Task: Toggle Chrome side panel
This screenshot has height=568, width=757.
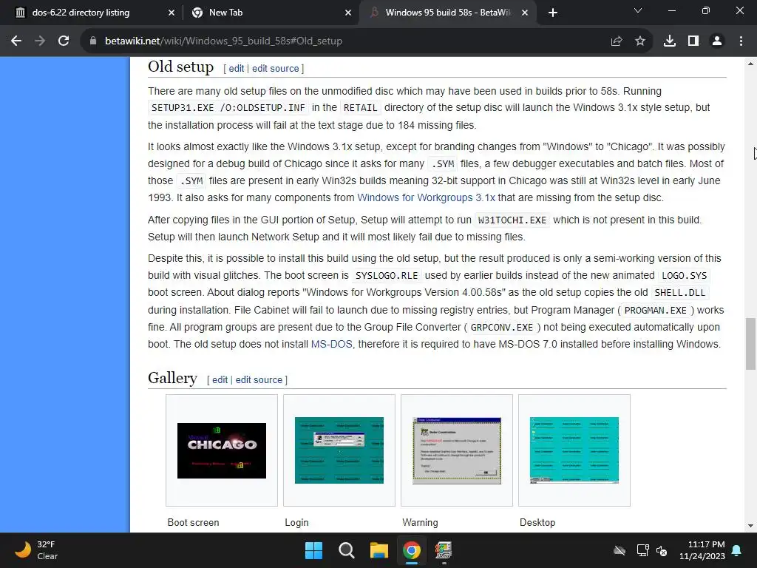Action: (x=693, y=41)
